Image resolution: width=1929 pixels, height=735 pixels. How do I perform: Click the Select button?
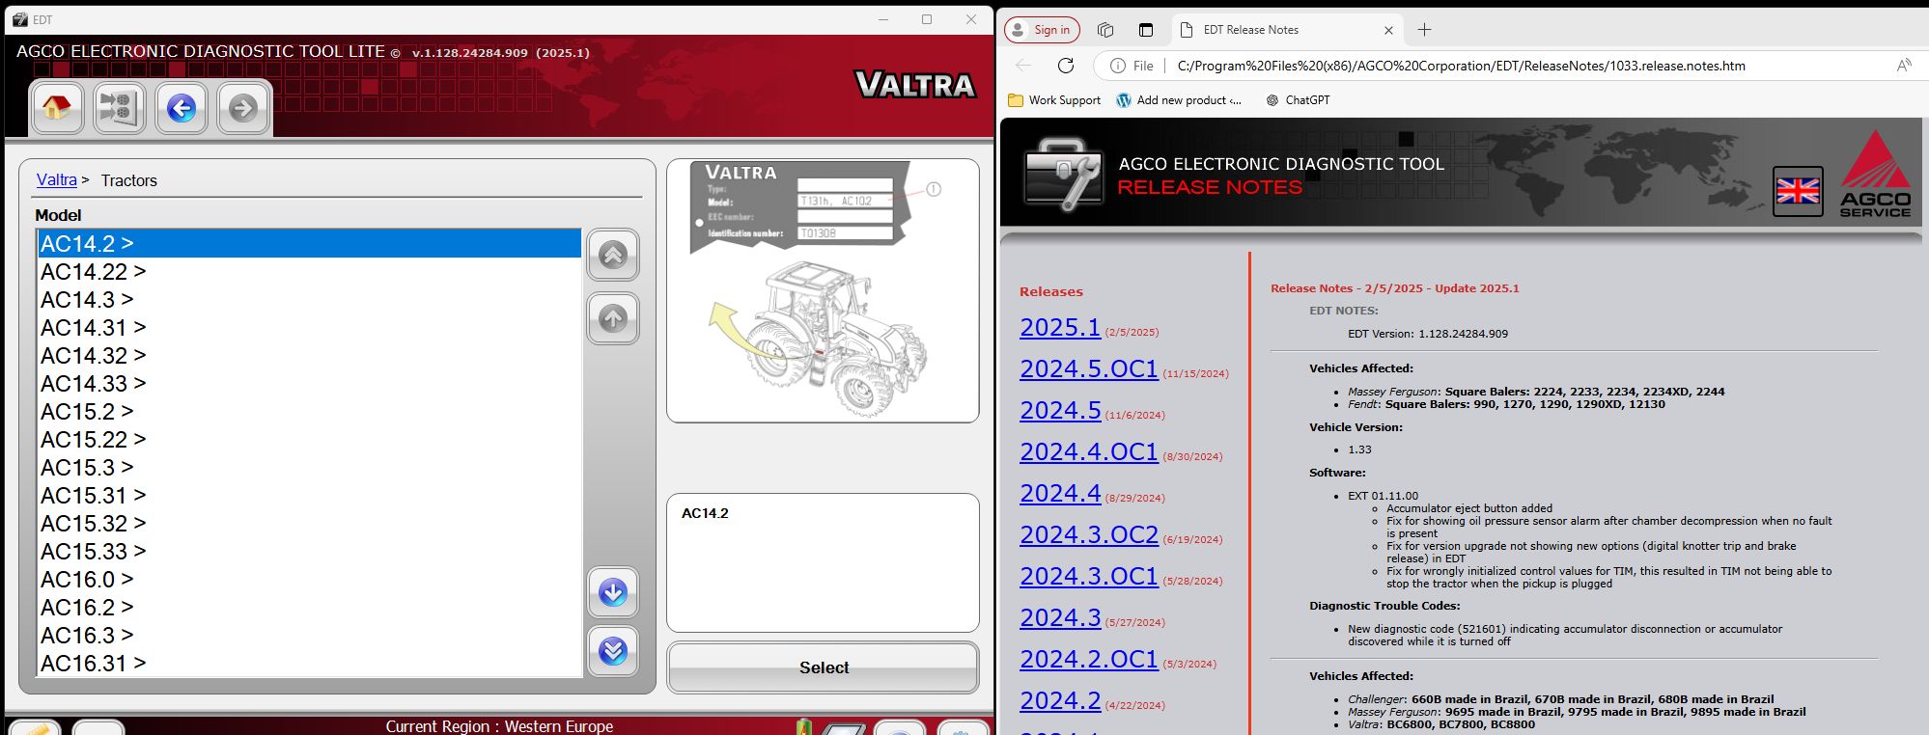[824, 667]
